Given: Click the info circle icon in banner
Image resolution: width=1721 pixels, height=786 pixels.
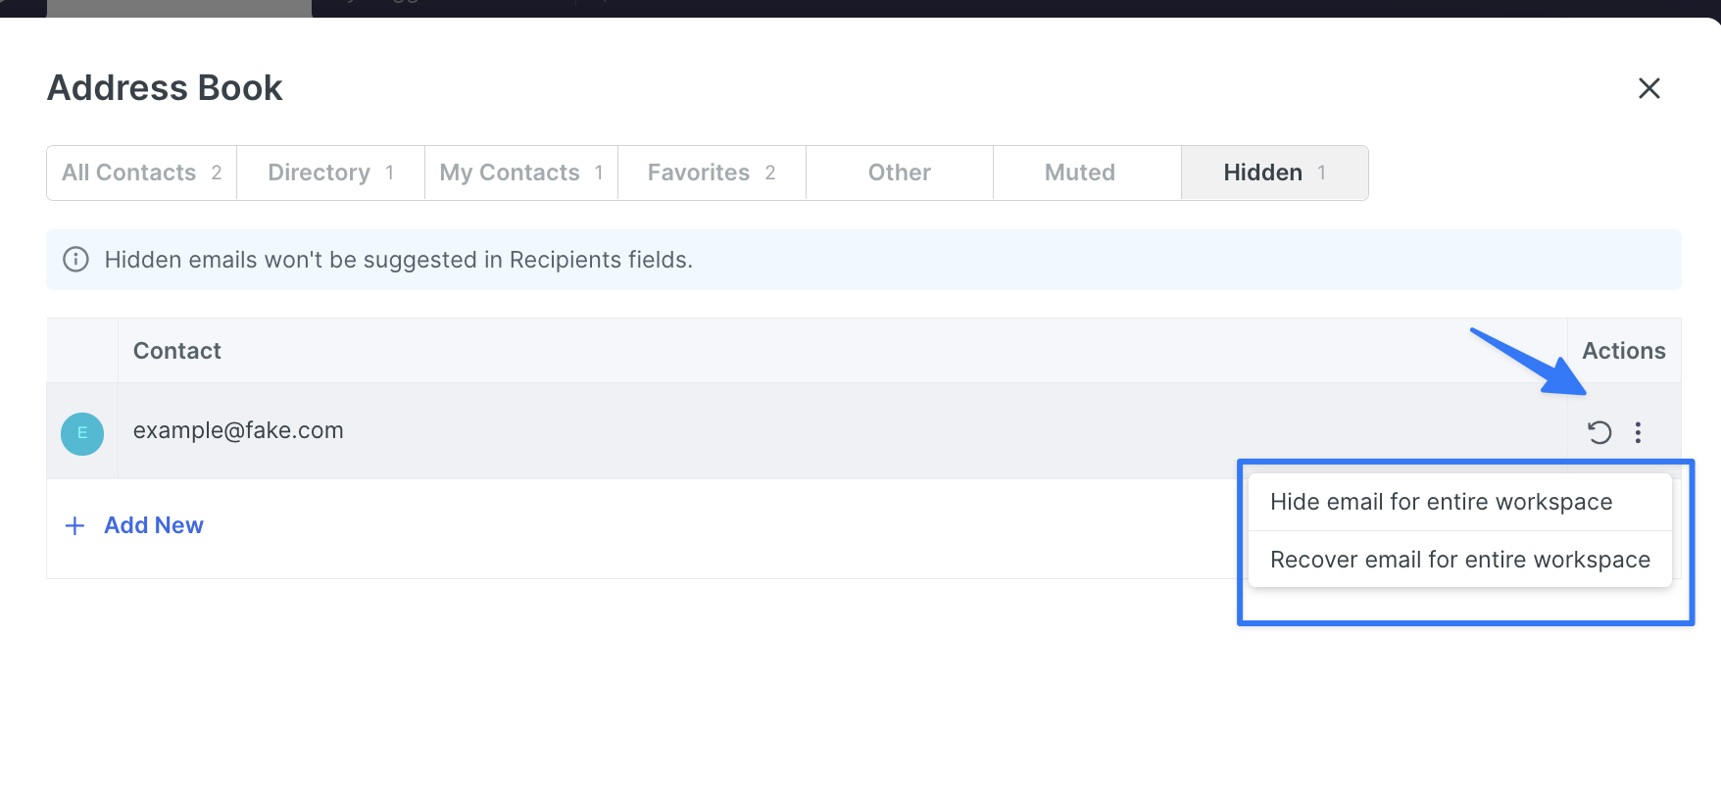Looking at the screenshot, I should coord(75,260).
